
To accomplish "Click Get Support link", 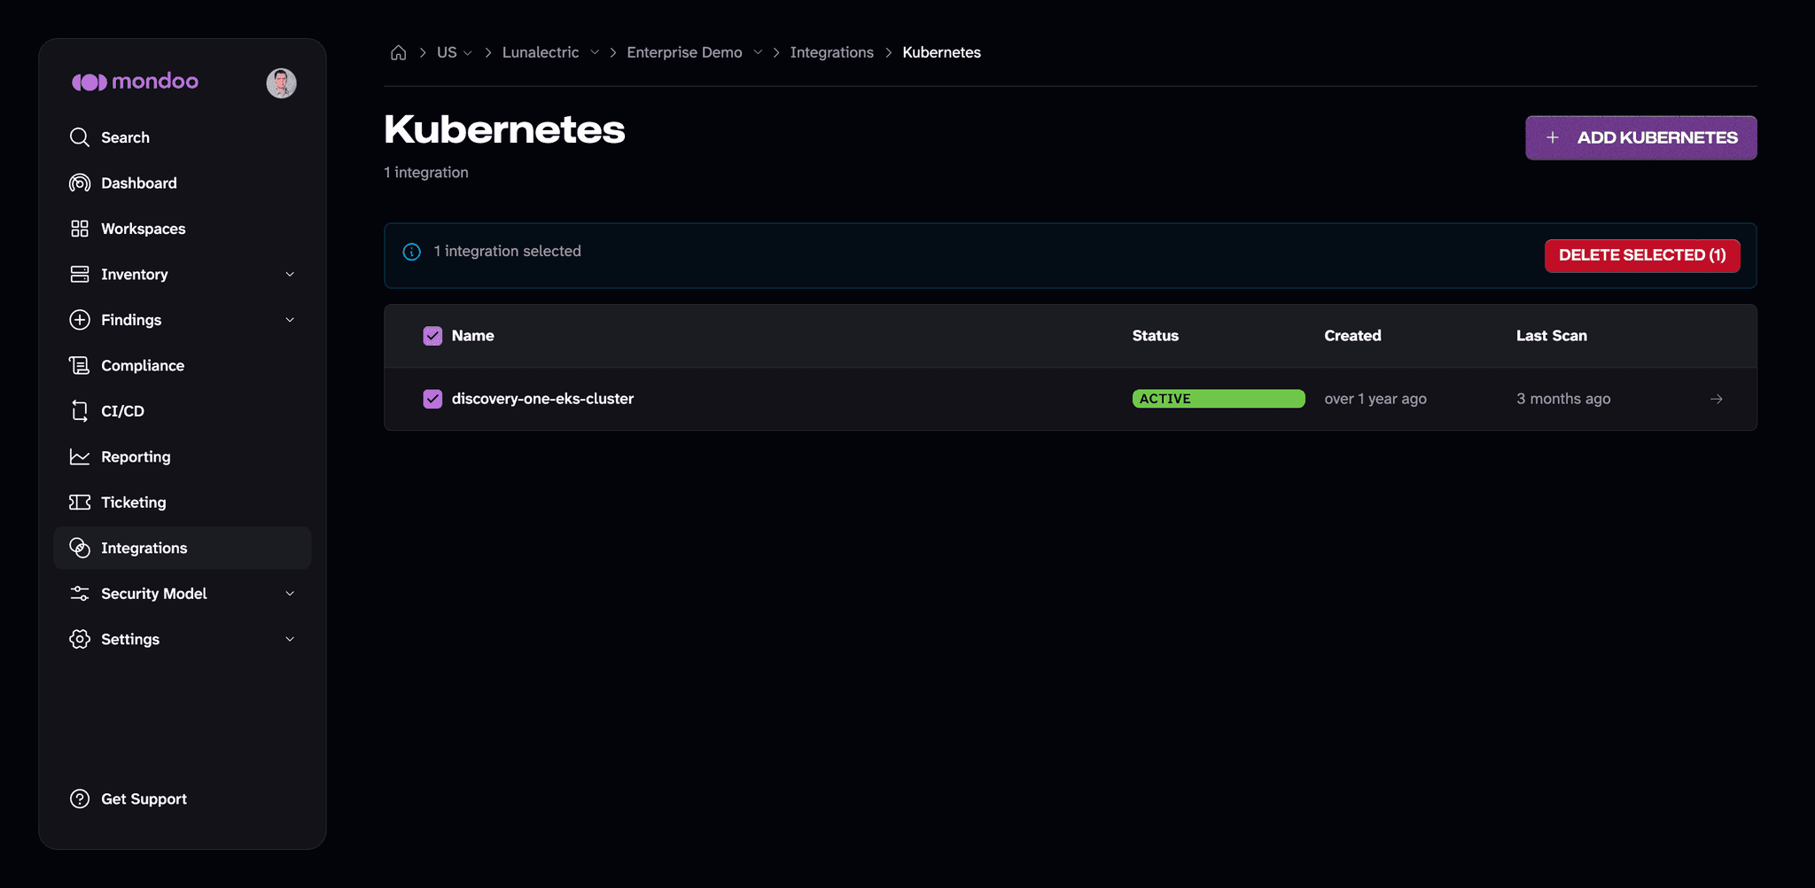I will tap(144, 798).
